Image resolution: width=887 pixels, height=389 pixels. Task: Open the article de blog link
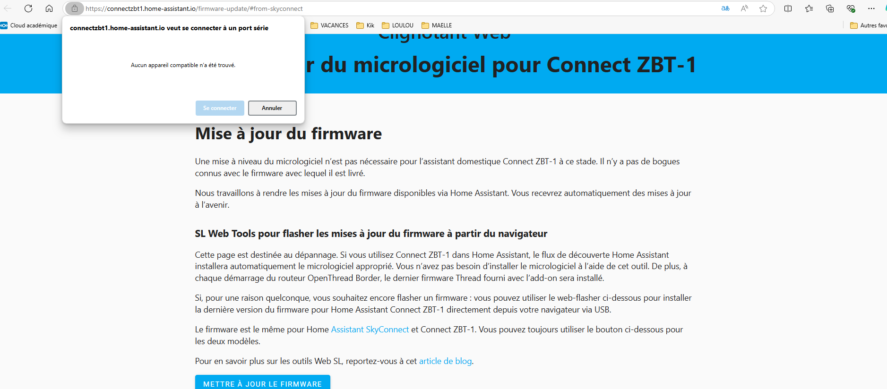point(445,361)
